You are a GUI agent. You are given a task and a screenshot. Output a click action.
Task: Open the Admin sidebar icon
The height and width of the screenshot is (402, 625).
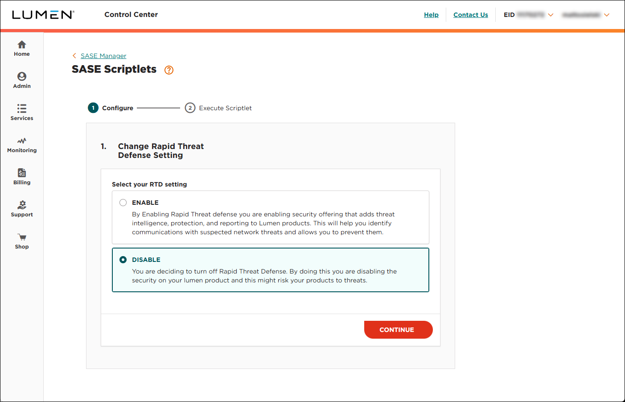click(22, 76)
